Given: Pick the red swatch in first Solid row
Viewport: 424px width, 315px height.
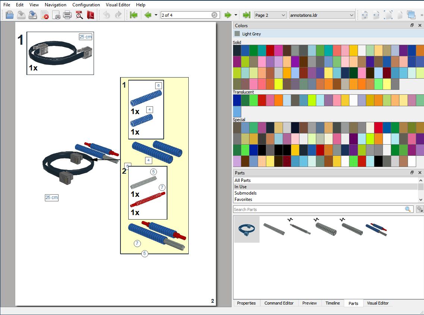Looking at the screenshot, I should pyautogui.click(x=270, y=51).
